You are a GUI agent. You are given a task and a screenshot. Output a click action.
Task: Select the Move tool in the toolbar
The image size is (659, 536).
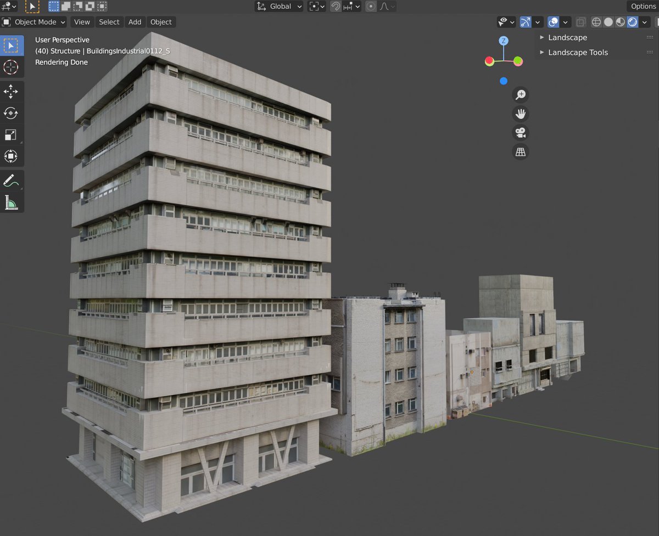pyautogui.click(x=11, y=91)
